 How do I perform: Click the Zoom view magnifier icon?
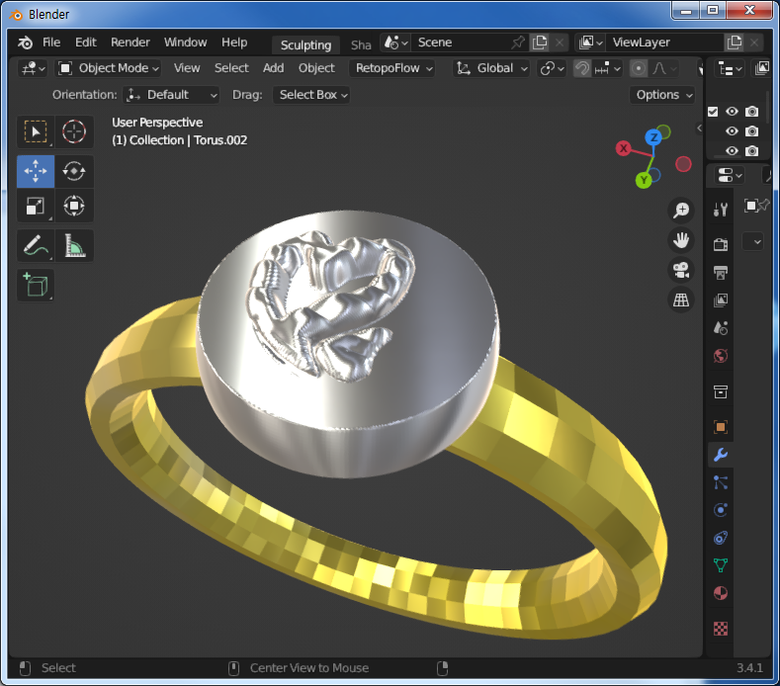681,210
